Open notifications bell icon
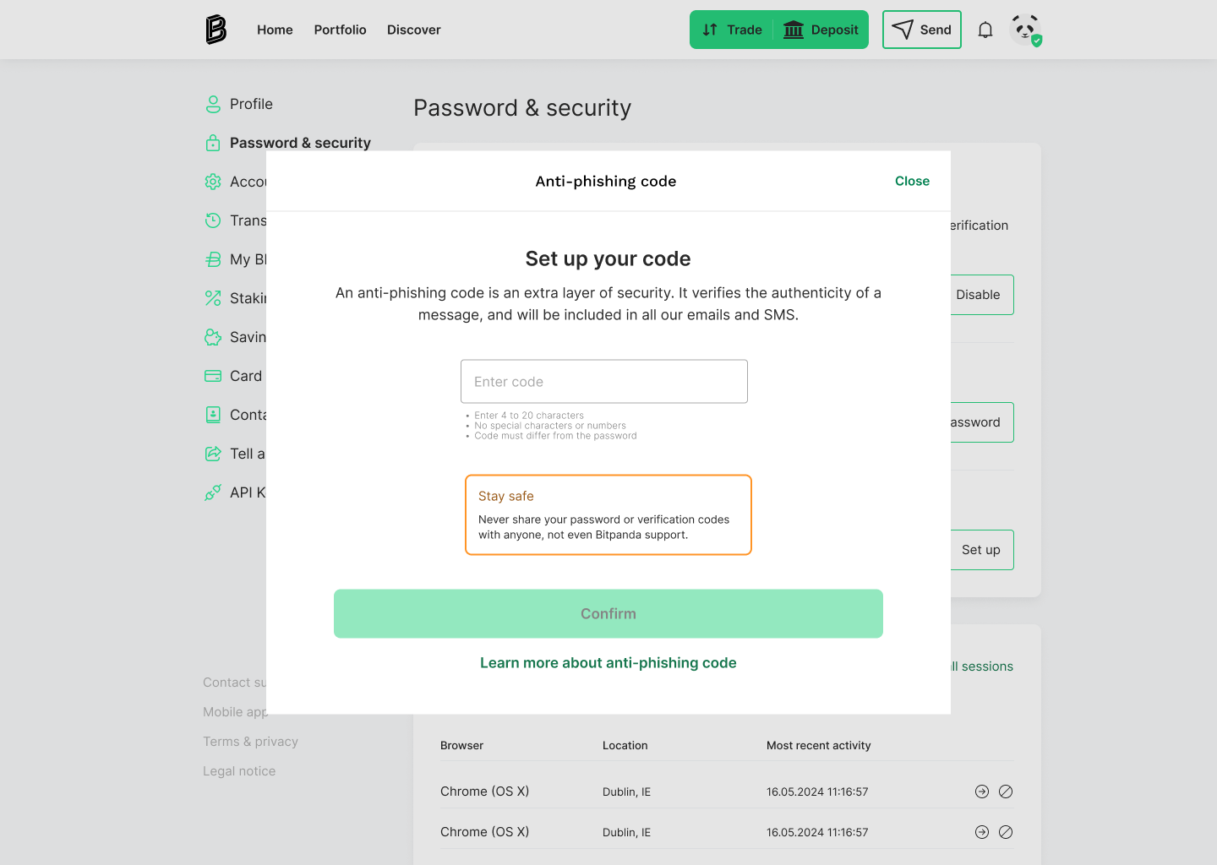The image size is (1217, 865). click(985, 30)
